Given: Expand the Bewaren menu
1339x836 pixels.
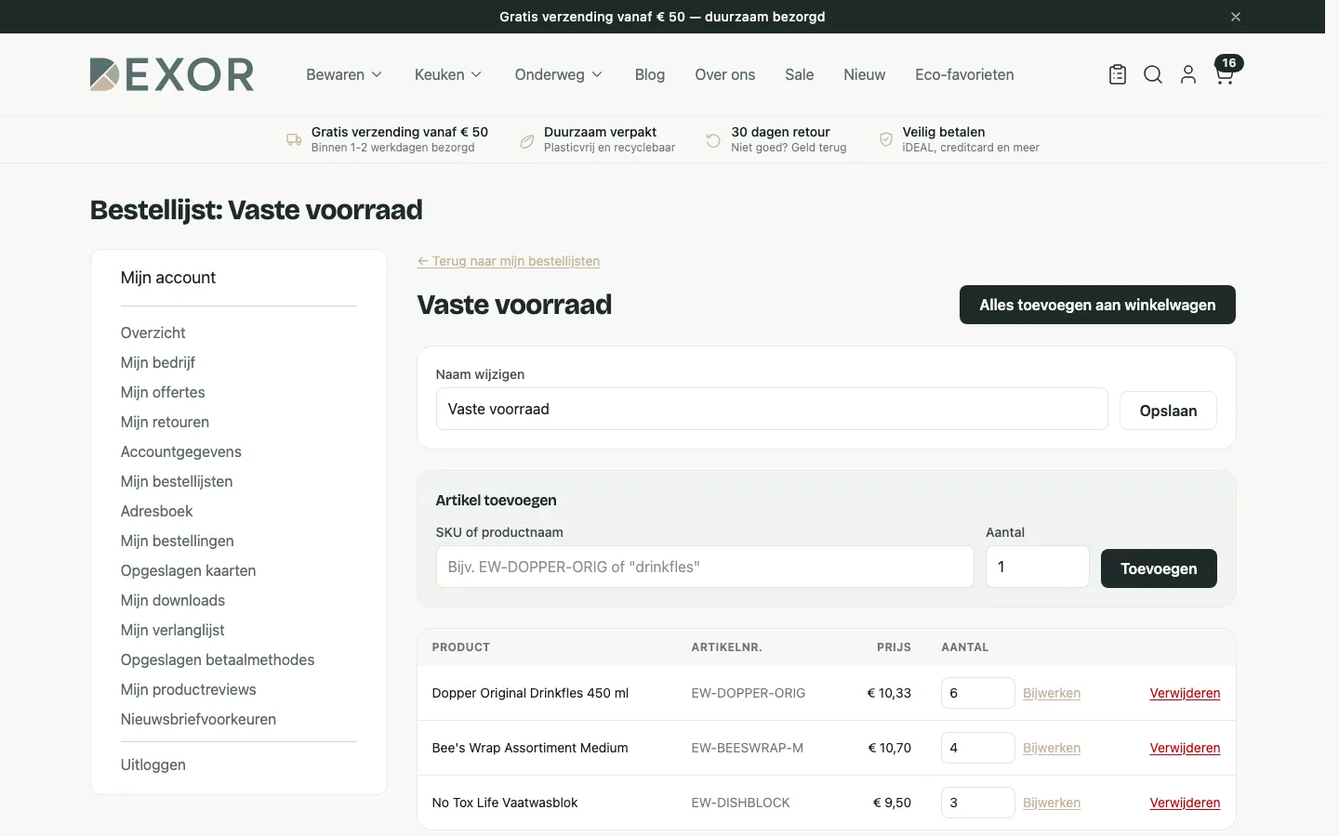Looking at the screenshot, I should (344, 74).
